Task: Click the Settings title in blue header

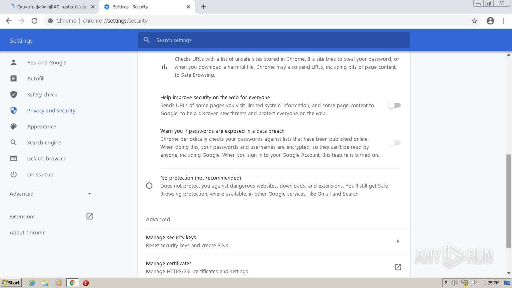Action: [x=21, y=40]
